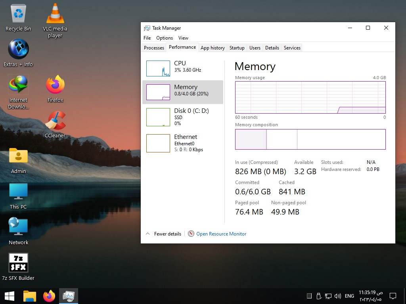Switch to the Processes tab
This screenshot has width=406, height=304.
pyautogui.click(x=154, y=48)
